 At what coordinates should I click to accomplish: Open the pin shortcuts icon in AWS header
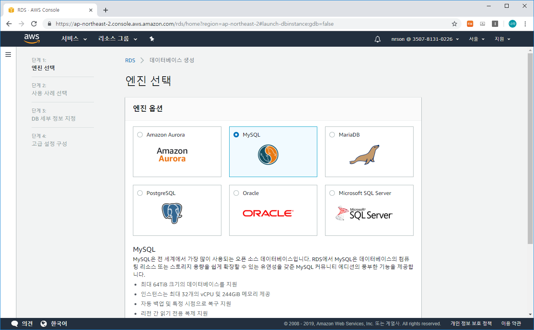(x=152, y=39)
